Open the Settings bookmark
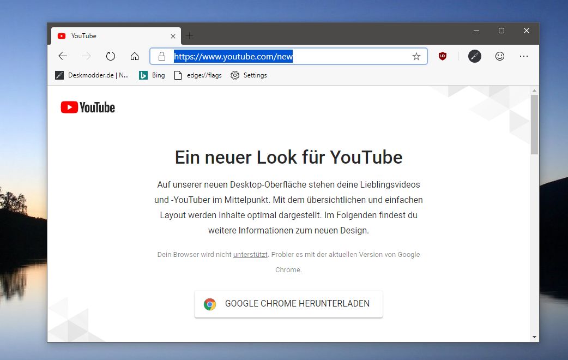Screen dimensions: 568x360 [x=249, y=75]
